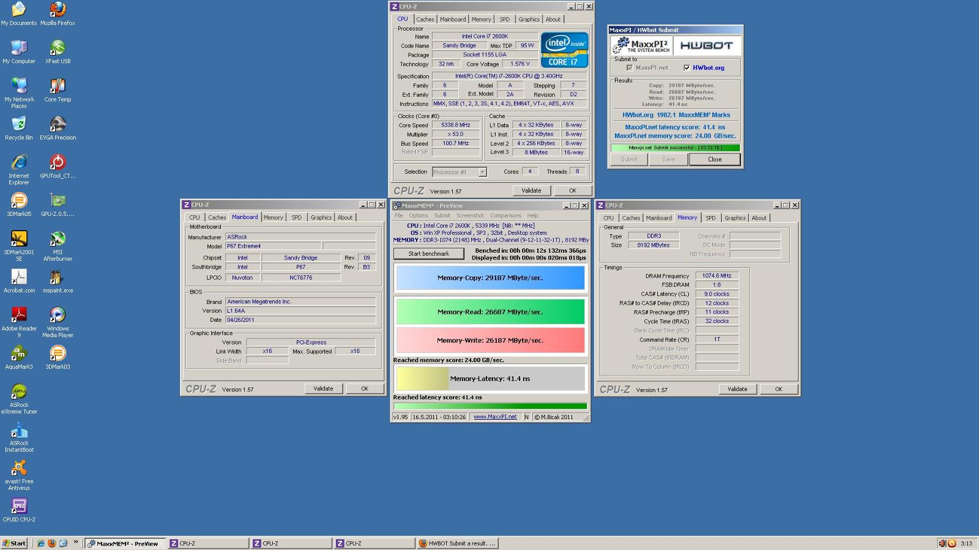Open the Options menu in MaxxMEM²
Image resolution: width=979 pixels, height=550 pixels.
(x=419, y=216)
